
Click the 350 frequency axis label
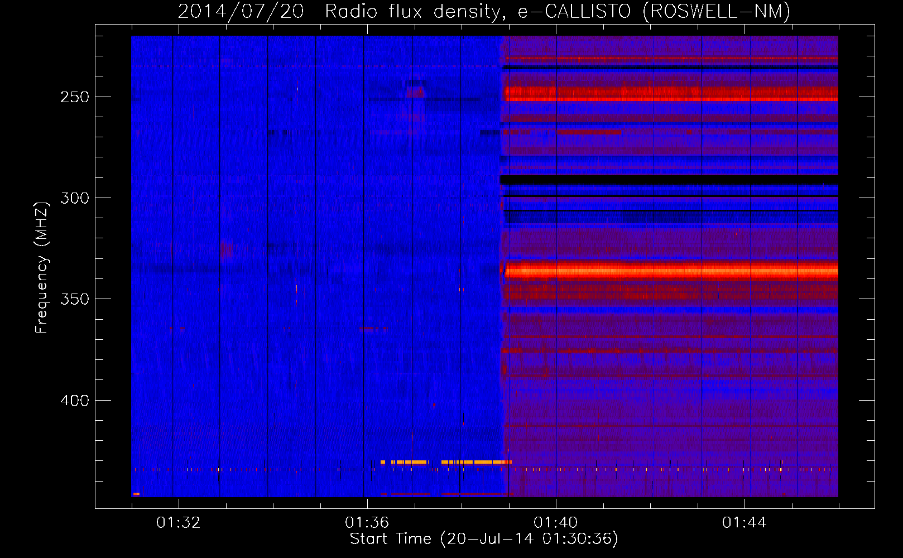[75, 299]
